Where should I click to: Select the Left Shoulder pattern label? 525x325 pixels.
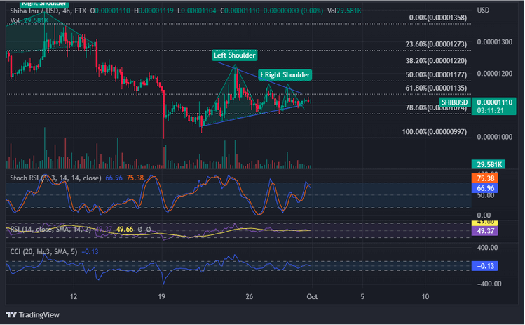(x=234, y=55)
